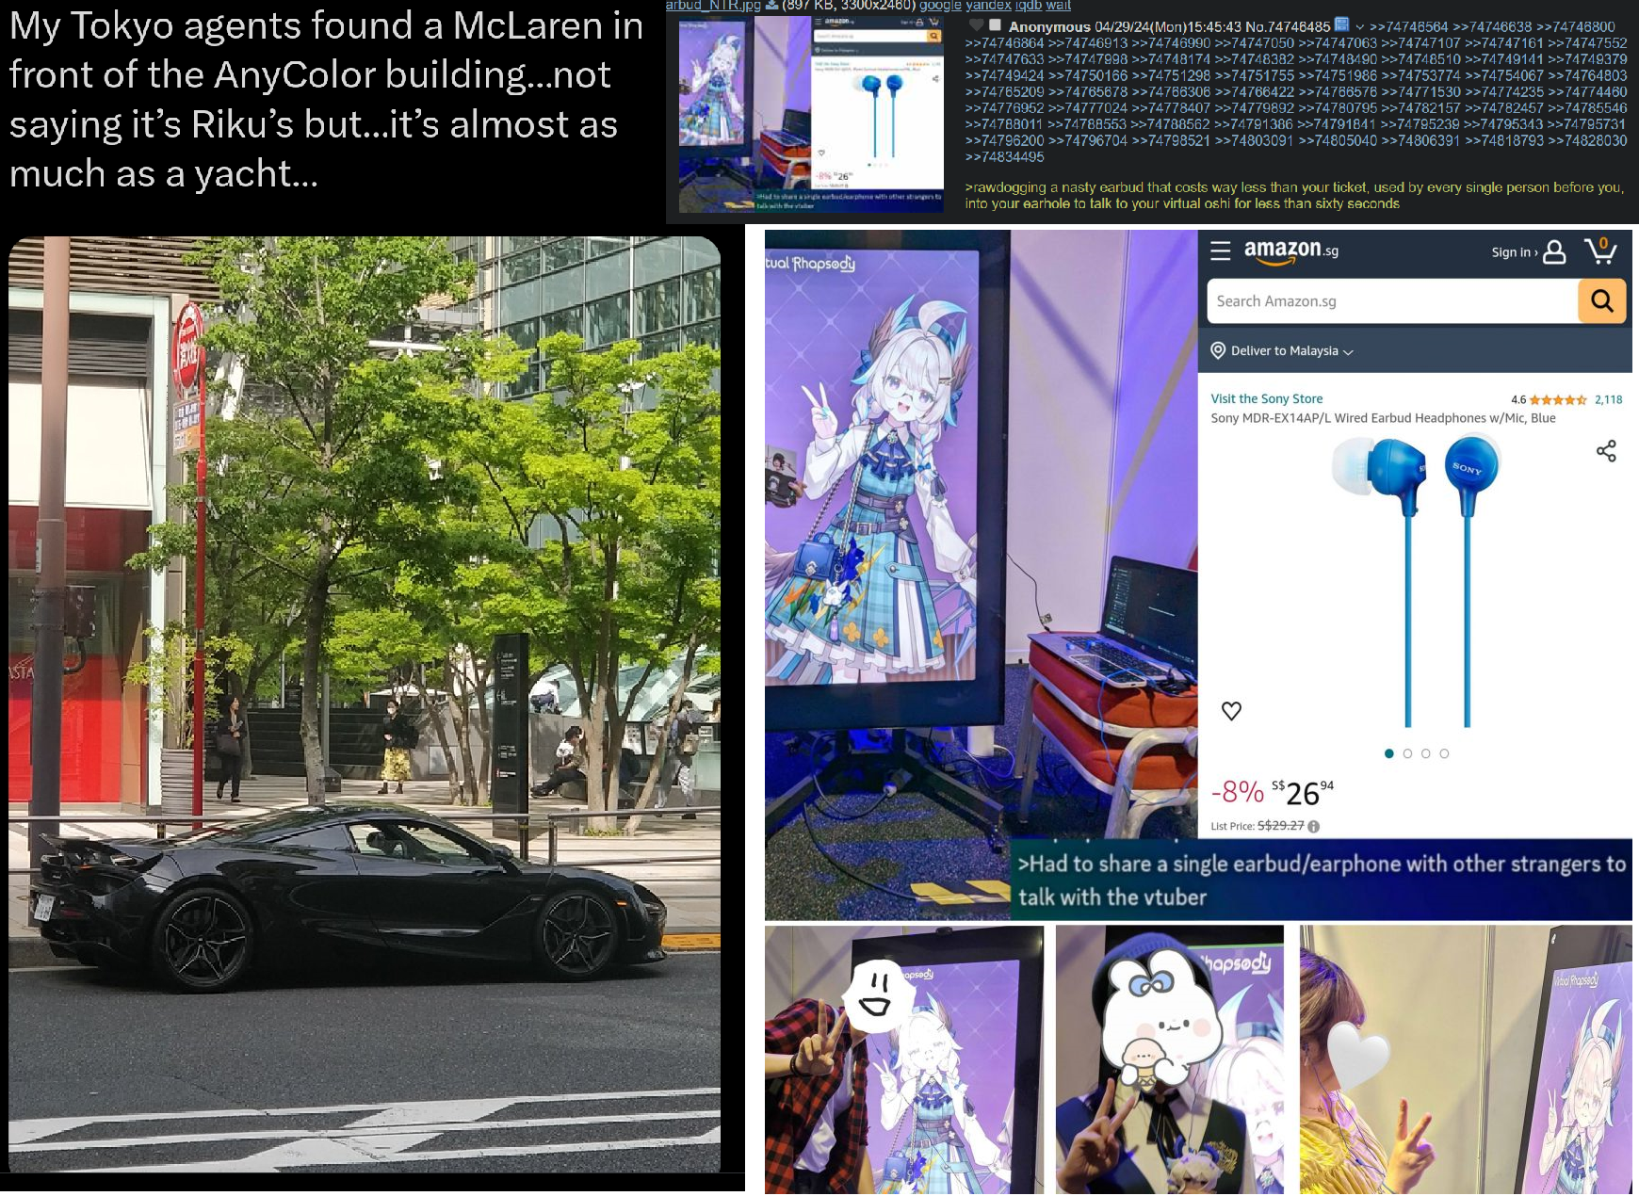Click the fan photo with white heart sticker

point(1466,1059)
